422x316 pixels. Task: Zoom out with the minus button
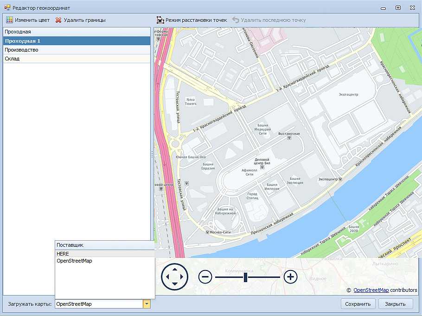(205, 277)
